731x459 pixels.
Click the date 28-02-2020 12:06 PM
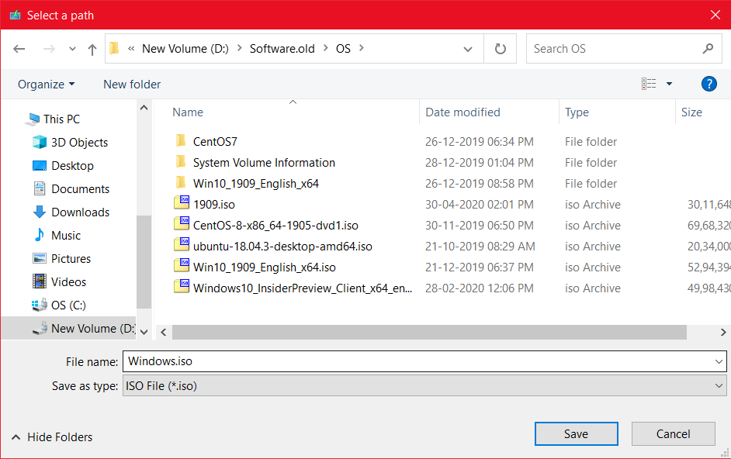click(480, 288)
